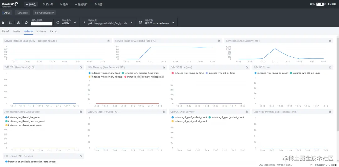Switch to the Service sub-tab
339x167 pixels.
[16, 31]
